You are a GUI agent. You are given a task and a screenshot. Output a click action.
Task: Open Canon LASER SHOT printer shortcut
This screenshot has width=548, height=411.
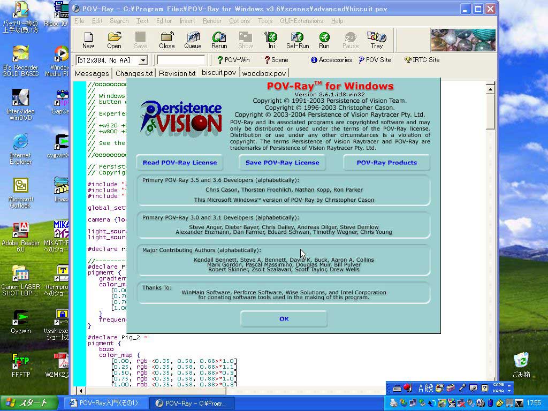tap(20, 281)
